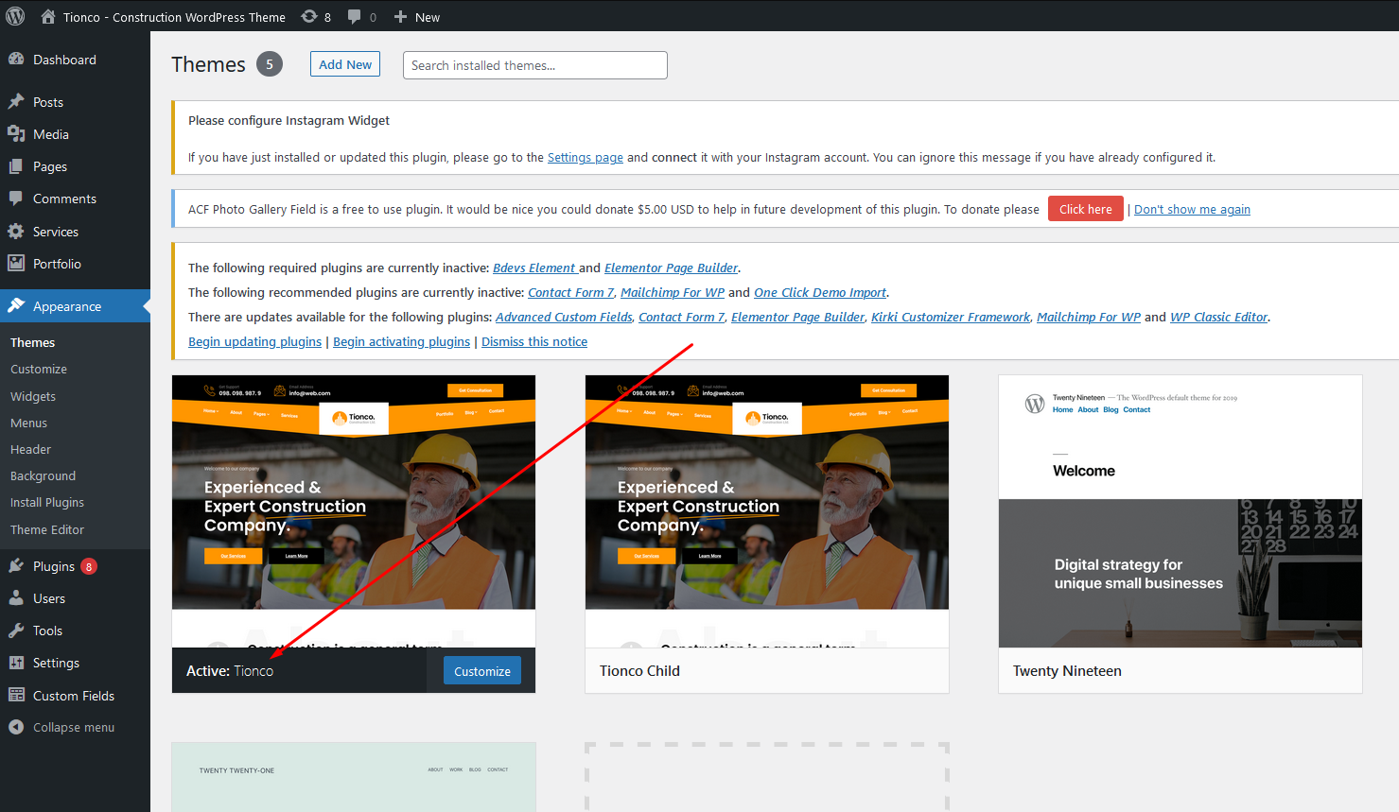The image size is (1399, 812).
Task: Open the active Tionco theme thumbnail
Action: click(354, 510)
